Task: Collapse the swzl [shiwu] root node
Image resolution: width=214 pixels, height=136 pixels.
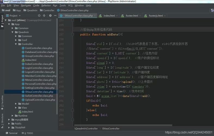Action: pos(6,20)
